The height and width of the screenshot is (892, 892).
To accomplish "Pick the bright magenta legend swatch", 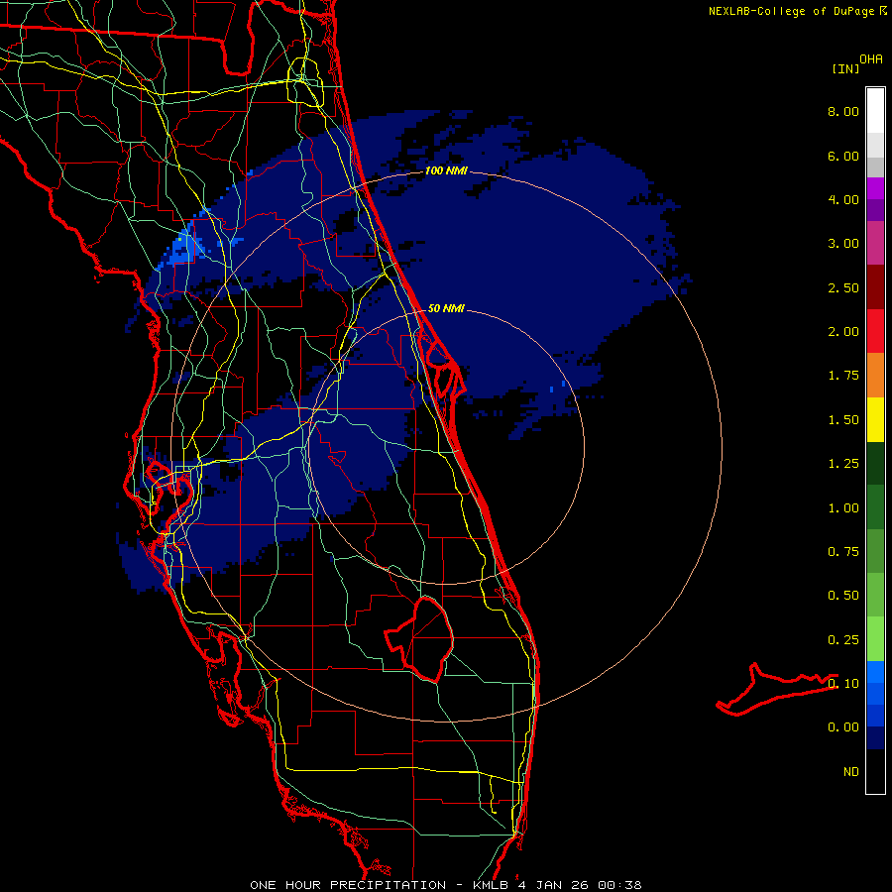I will click(875, 188).
